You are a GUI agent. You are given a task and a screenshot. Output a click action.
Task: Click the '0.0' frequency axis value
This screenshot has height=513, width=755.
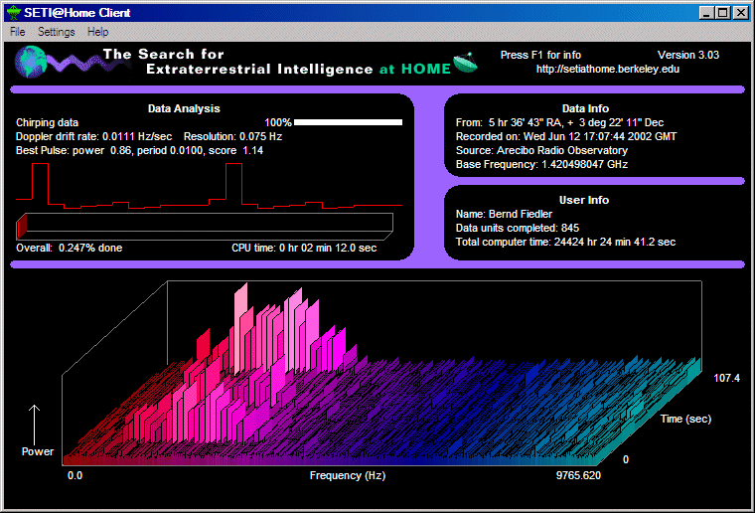[x=75, y=475]
